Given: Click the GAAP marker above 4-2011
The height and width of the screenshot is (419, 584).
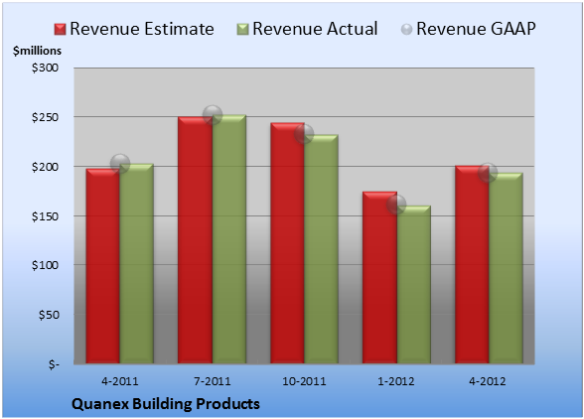Looking at the screenshot, I should pyautogui.click(x=120, y=164).
